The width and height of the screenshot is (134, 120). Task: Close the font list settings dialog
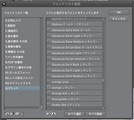pyautogui.click(x=4, y=4)
